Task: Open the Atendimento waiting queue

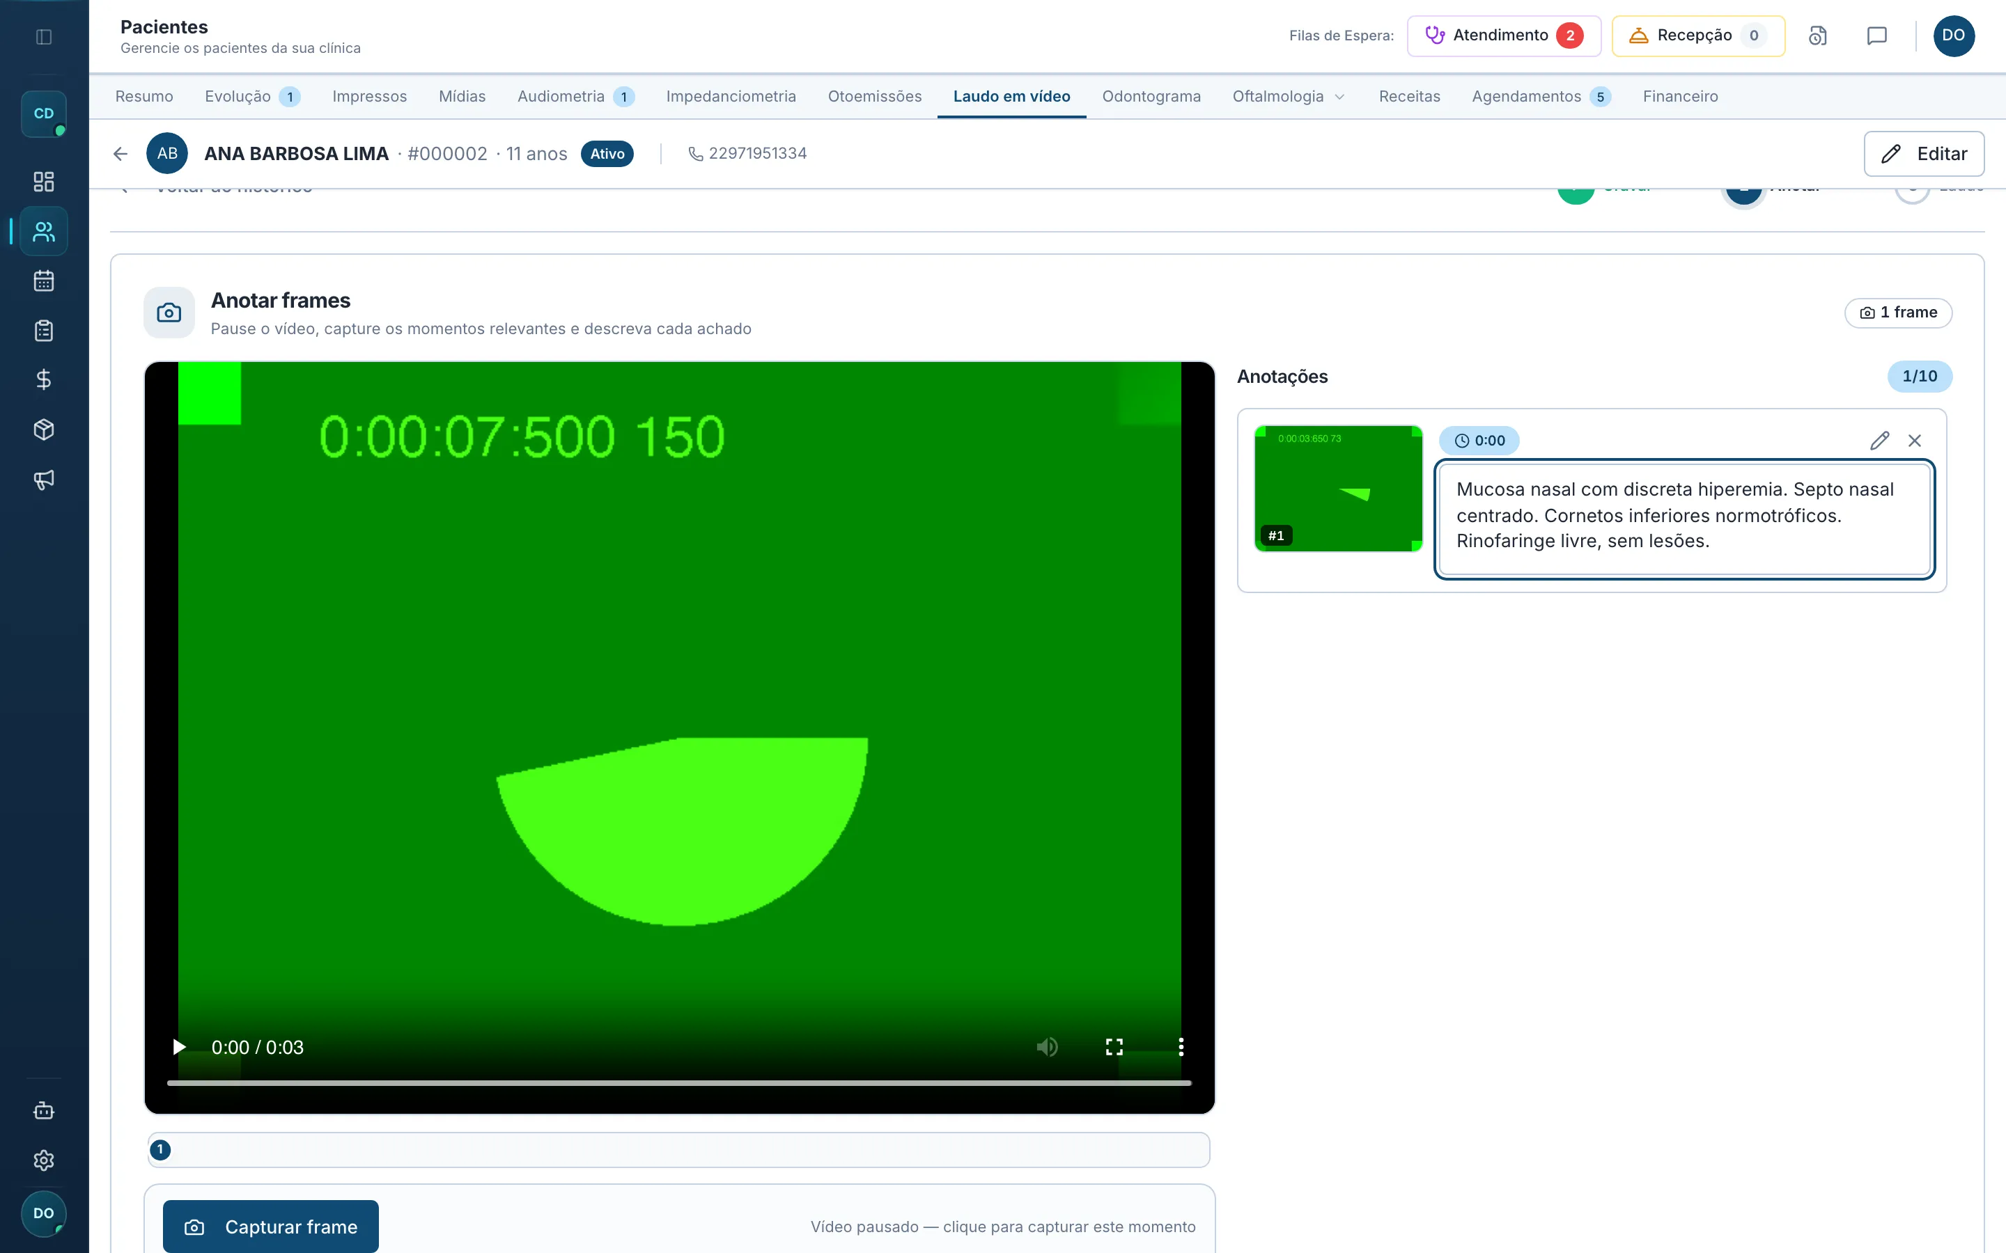Action: coord(1504,36)
